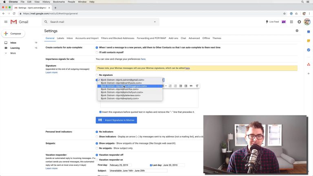Select No signature option
313x176 pixels.
(x=97, y=75)
